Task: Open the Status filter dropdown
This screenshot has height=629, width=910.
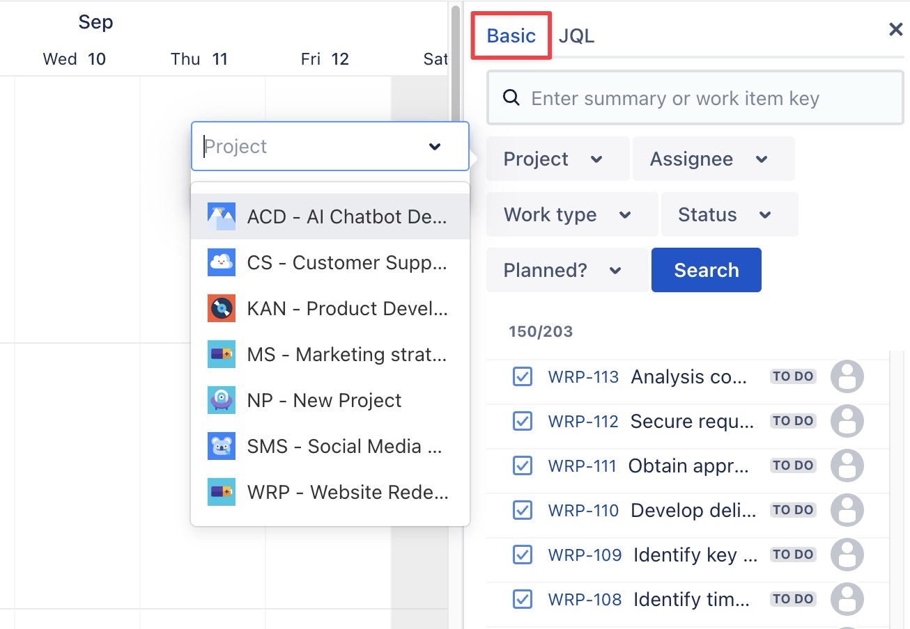Action: tap(728, 215)
